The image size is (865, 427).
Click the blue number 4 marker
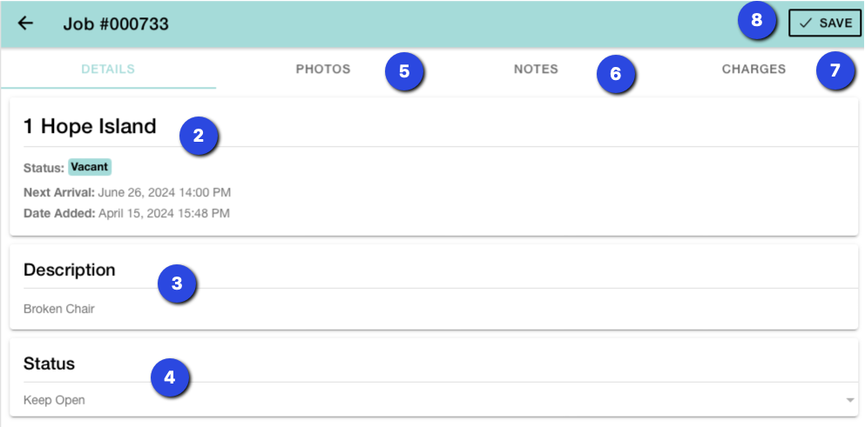tap(170, 378)
